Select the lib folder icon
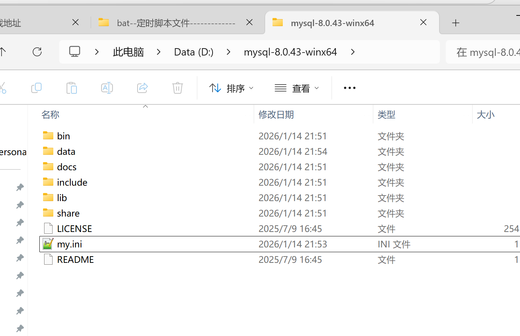Image resolution: width=520 pixels, height=336 pixels. [48, 197]
